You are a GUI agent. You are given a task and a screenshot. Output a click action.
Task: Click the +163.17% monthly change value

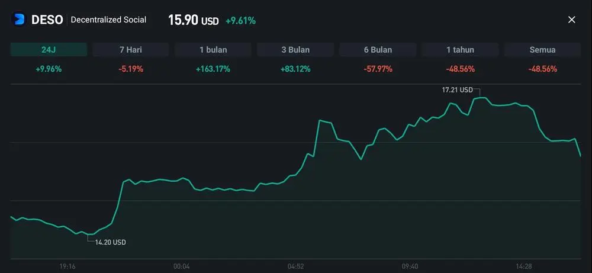coord(213,69)
